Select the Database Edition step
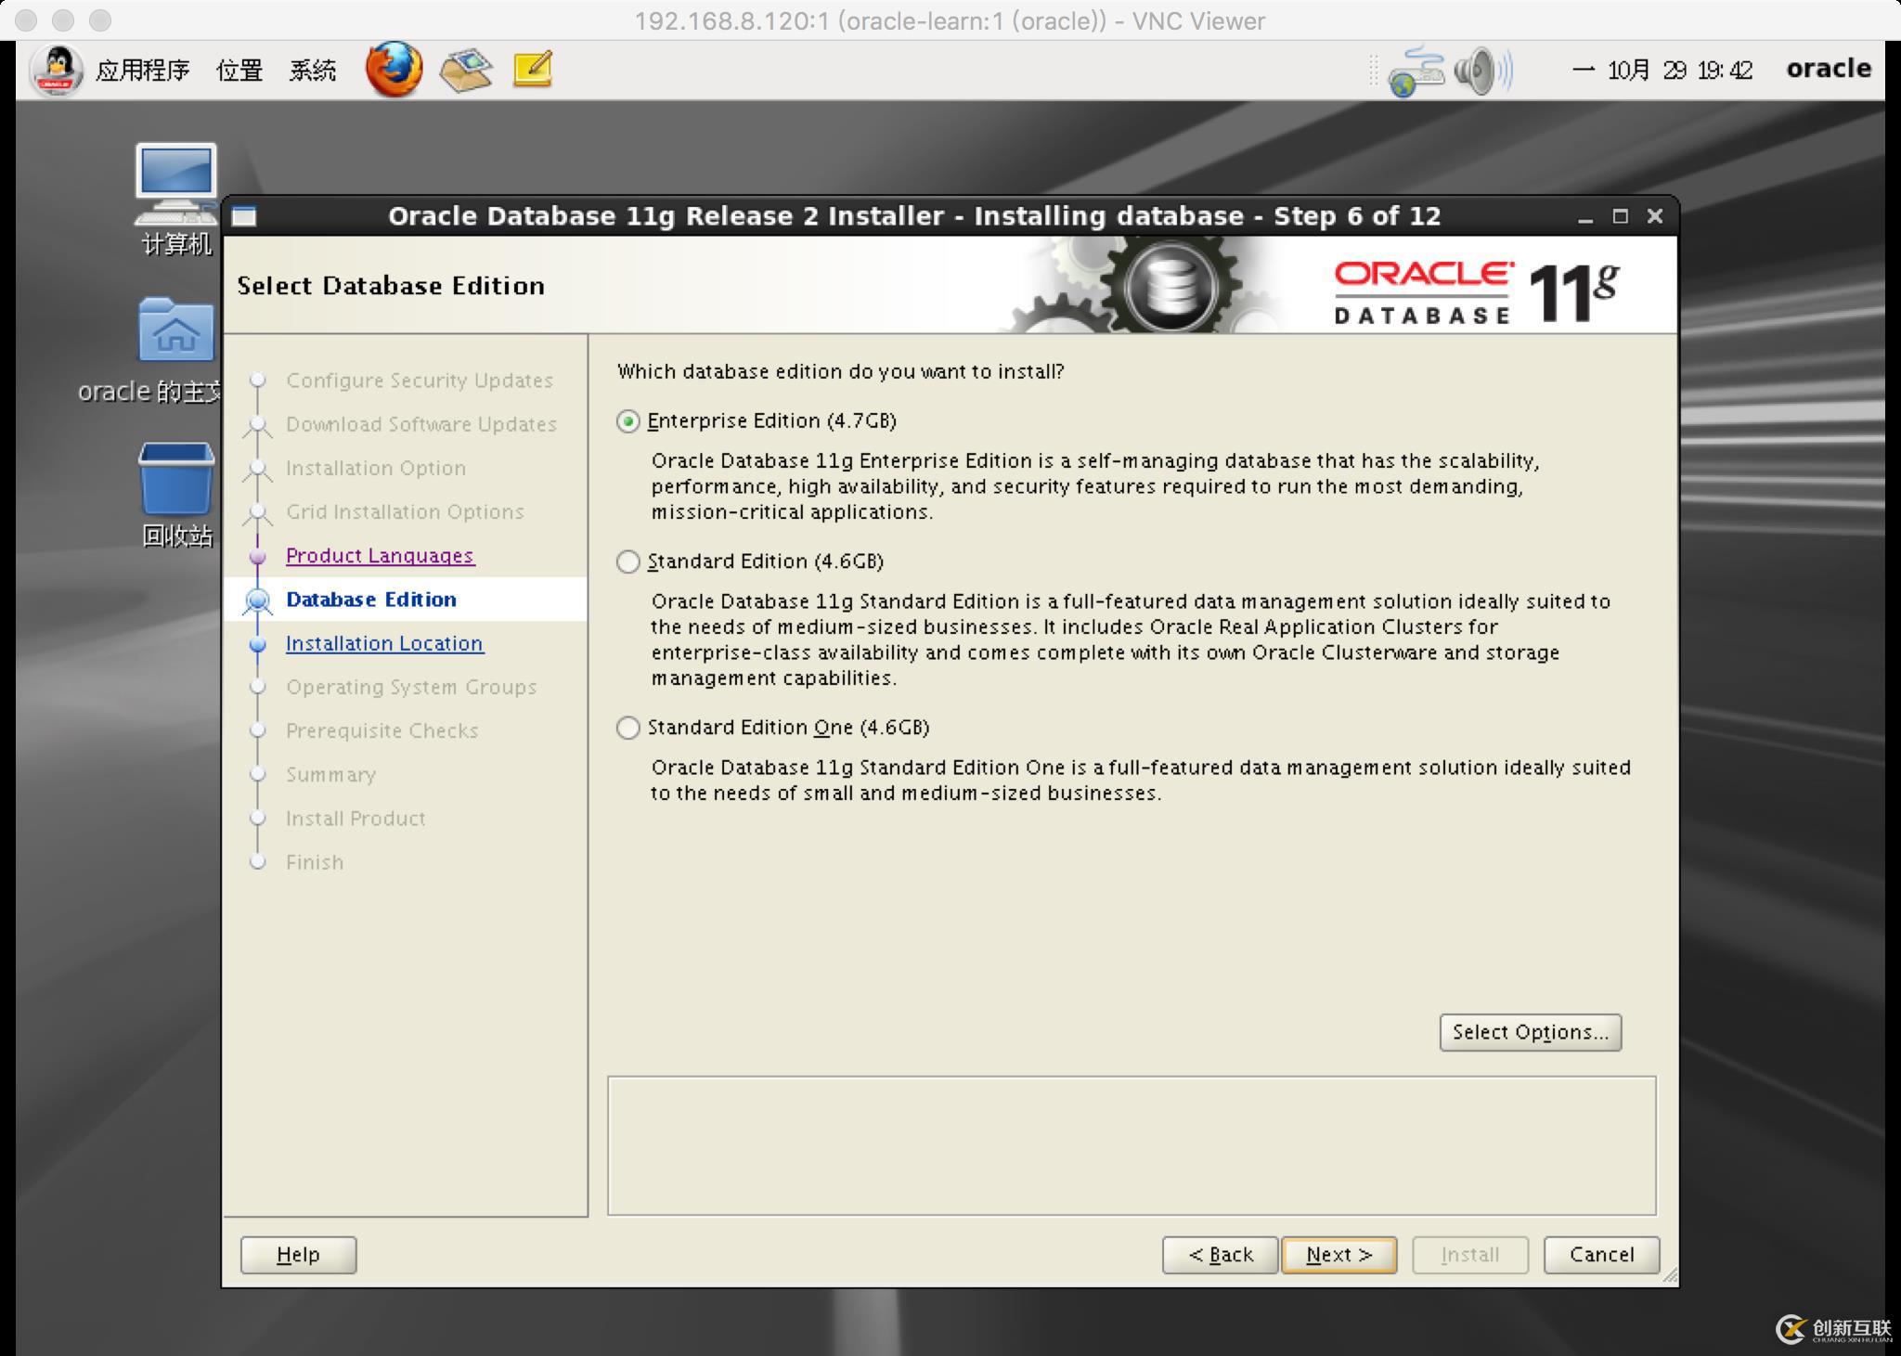The image size is (1901, 1356). [371, 600]
